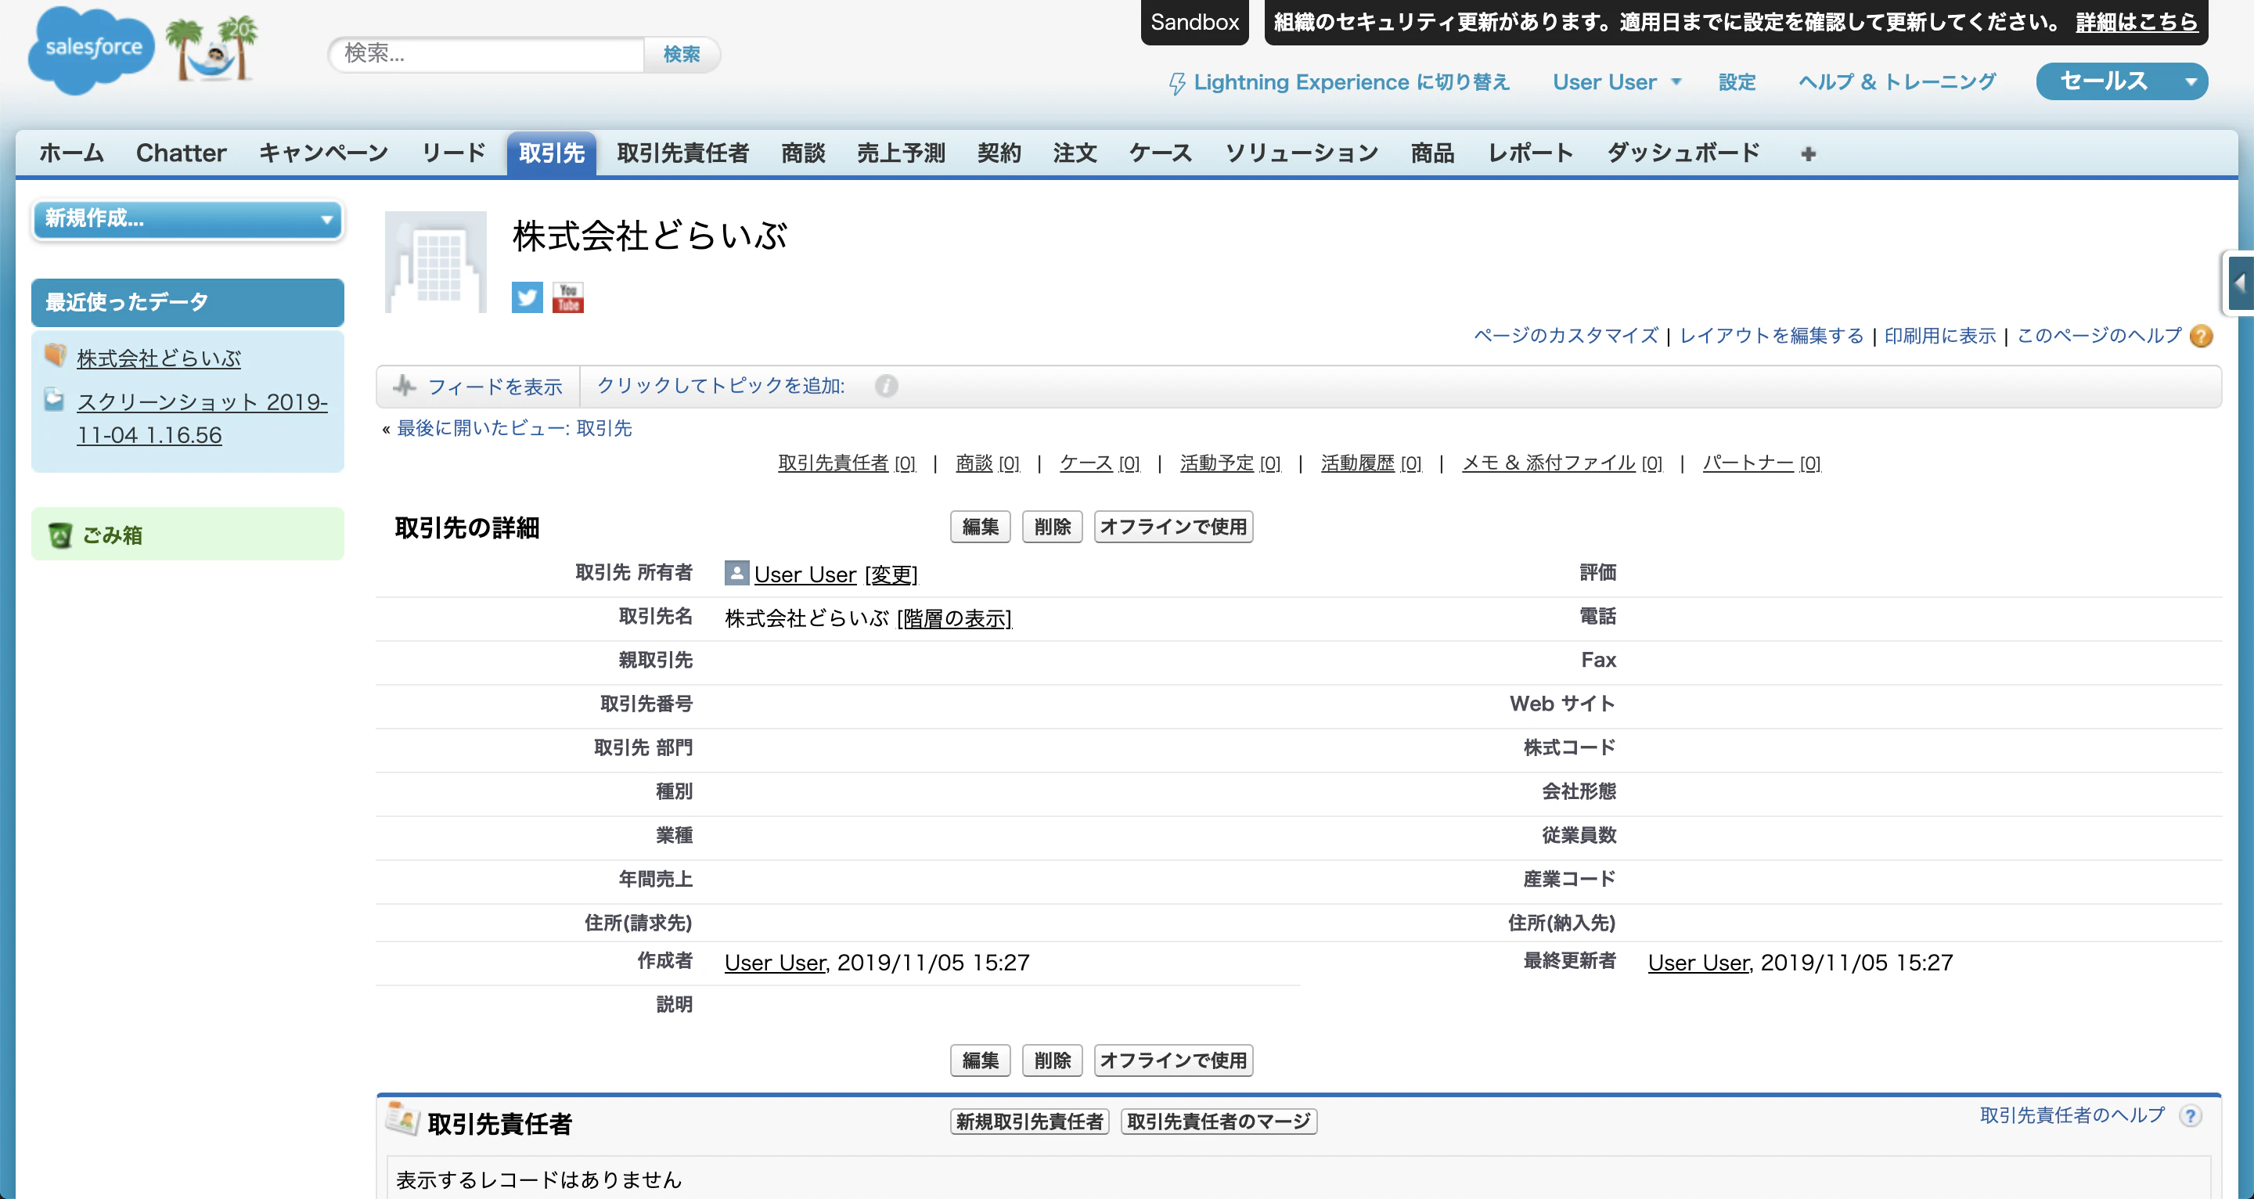Click the recycle bin icon in sidebar
The width and height of the screenshot is (2254, 1199).
click(x=60, y=535)
